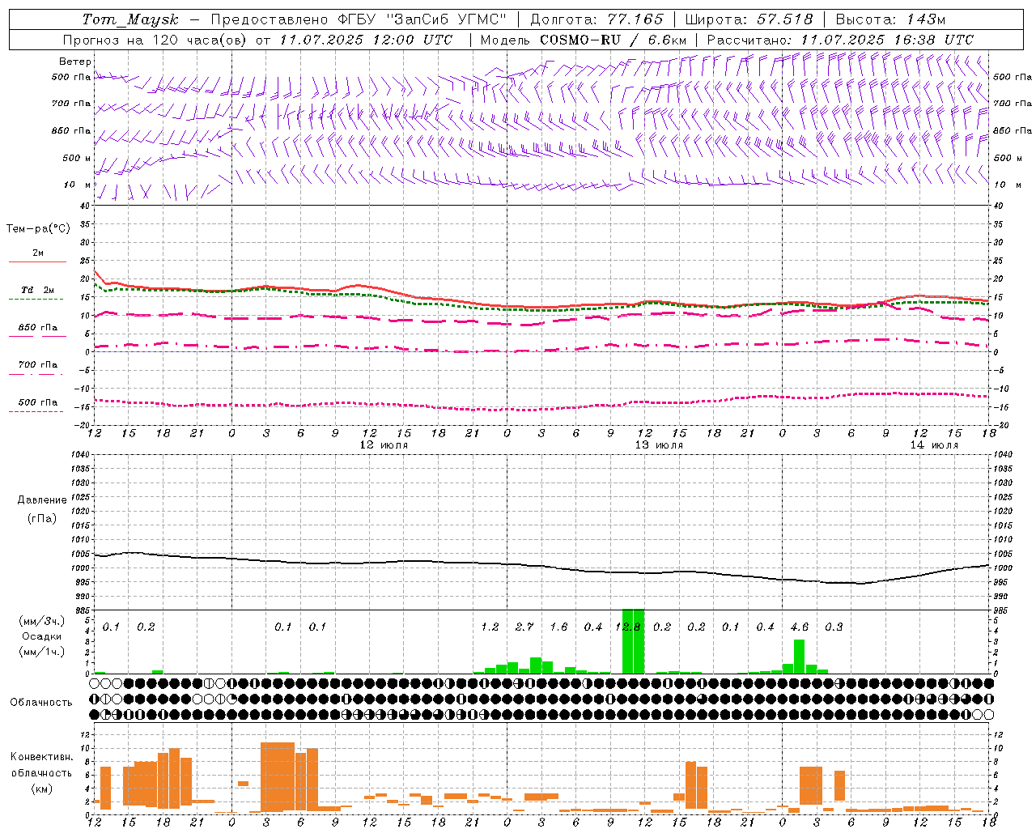
Task: Click the 12 июля date label
Action: tap(384, 445)
